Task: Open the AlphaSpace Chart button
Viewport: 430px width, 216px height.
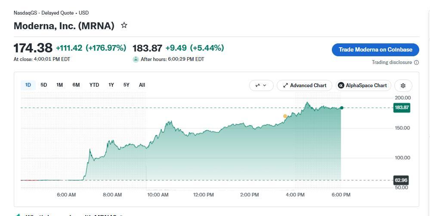Action: pyautogui.click(x=363, y=85)
